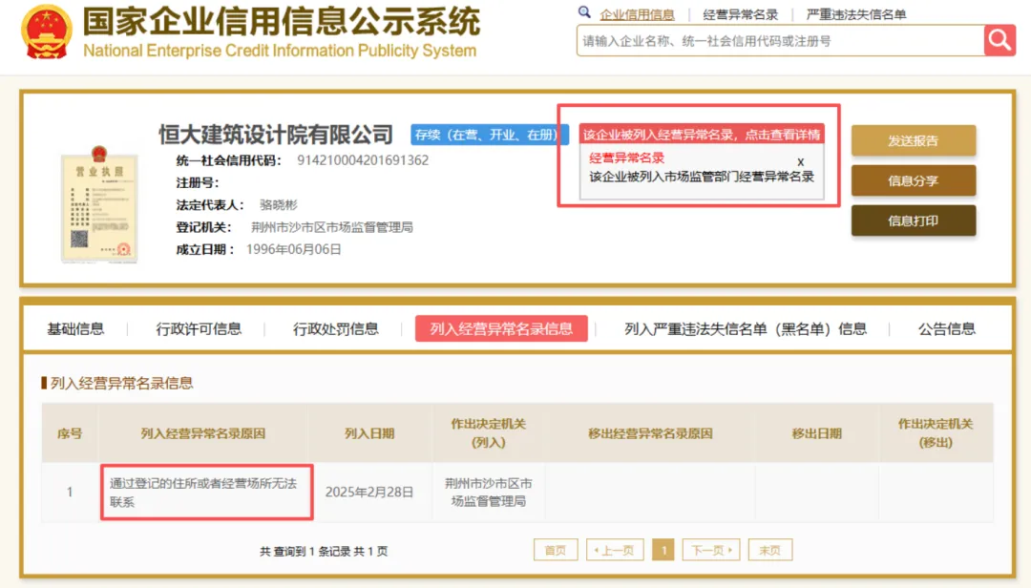The width and height of the screenshot is (1031, 588).
Task: Switch to the 行政许可信息 tab
Action: [x=198, y=328]
